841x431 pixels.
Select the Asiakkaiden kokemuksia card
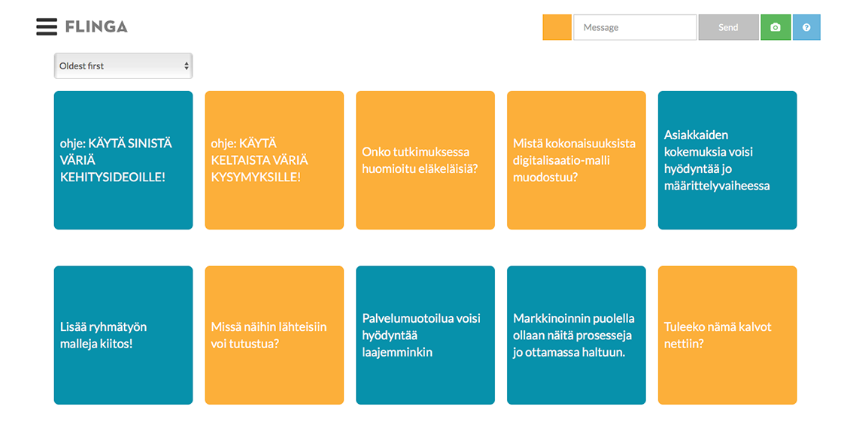[x=727, y=160]
